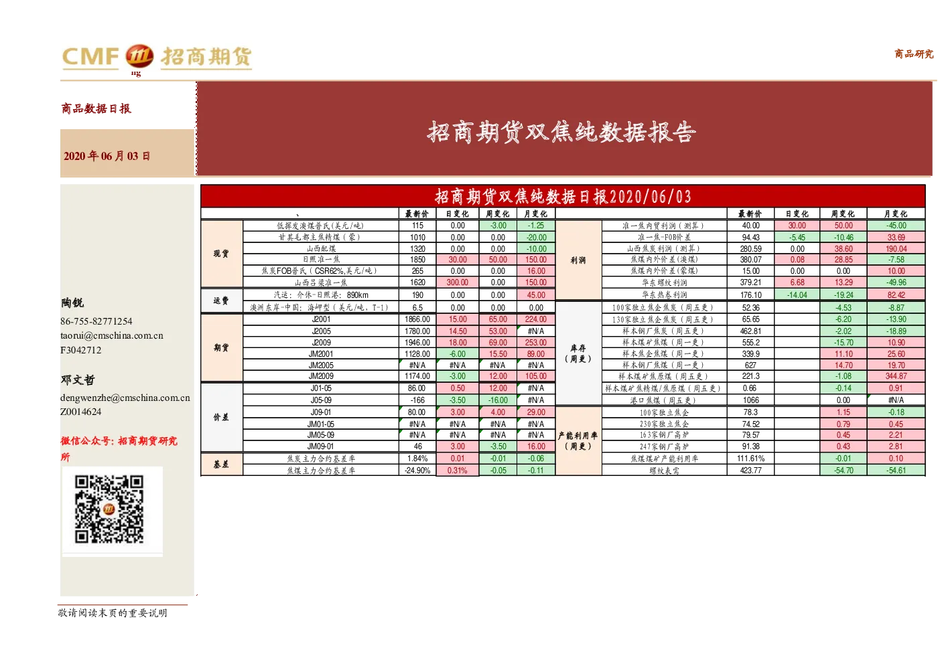Click the 产能利用率（周更） category cell
The image size is (940, 664).
click(x=578, y=440)
